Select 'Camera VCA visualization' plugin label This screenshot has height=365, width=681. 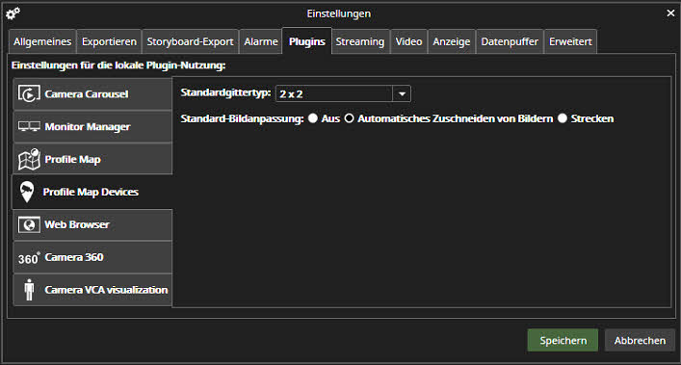point(106,290)
